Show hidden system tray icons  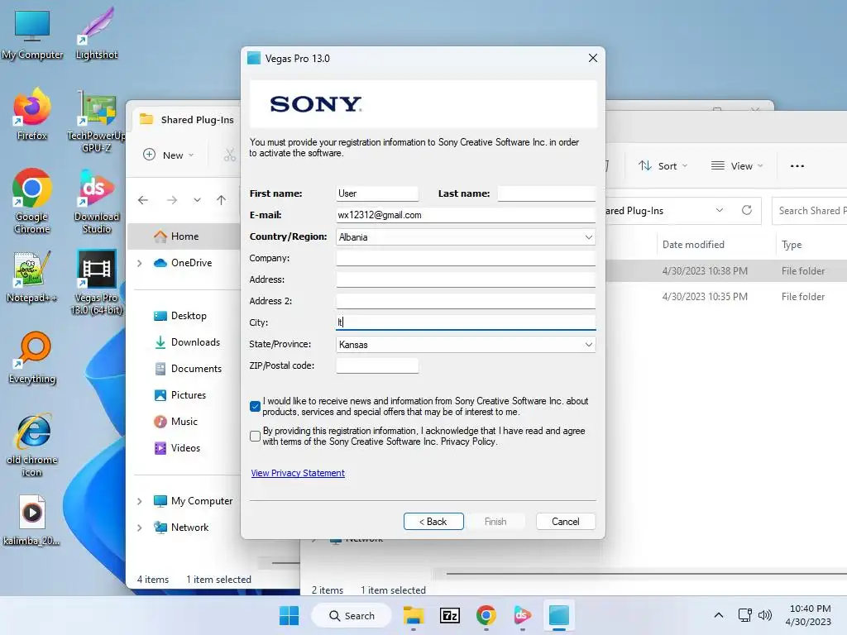click(719, 615)
